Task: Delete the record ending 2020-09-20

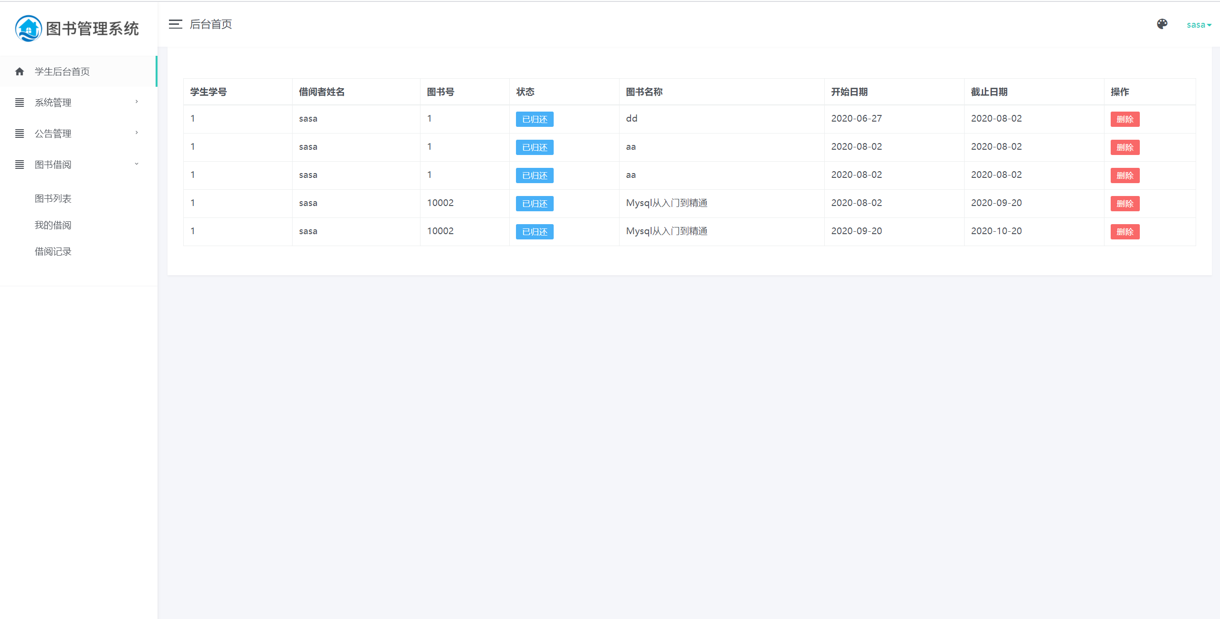Action: coord(1125,204)
